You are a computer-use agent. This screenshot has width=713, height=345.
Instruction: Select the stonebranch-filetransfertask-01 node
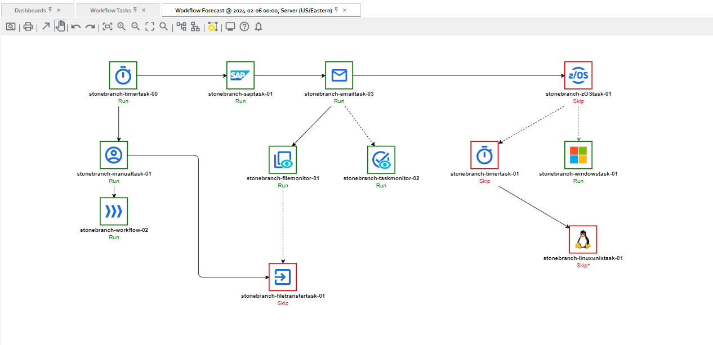pos(283,277)
